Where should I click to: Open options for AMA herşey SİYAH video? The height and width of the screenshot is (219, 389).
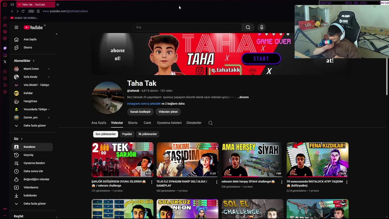281,182
